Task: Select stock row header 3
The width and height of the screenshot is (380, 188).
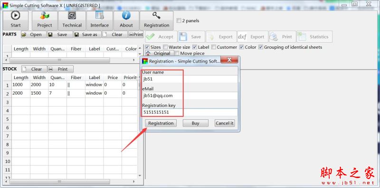Action: [x=8, y=102]
